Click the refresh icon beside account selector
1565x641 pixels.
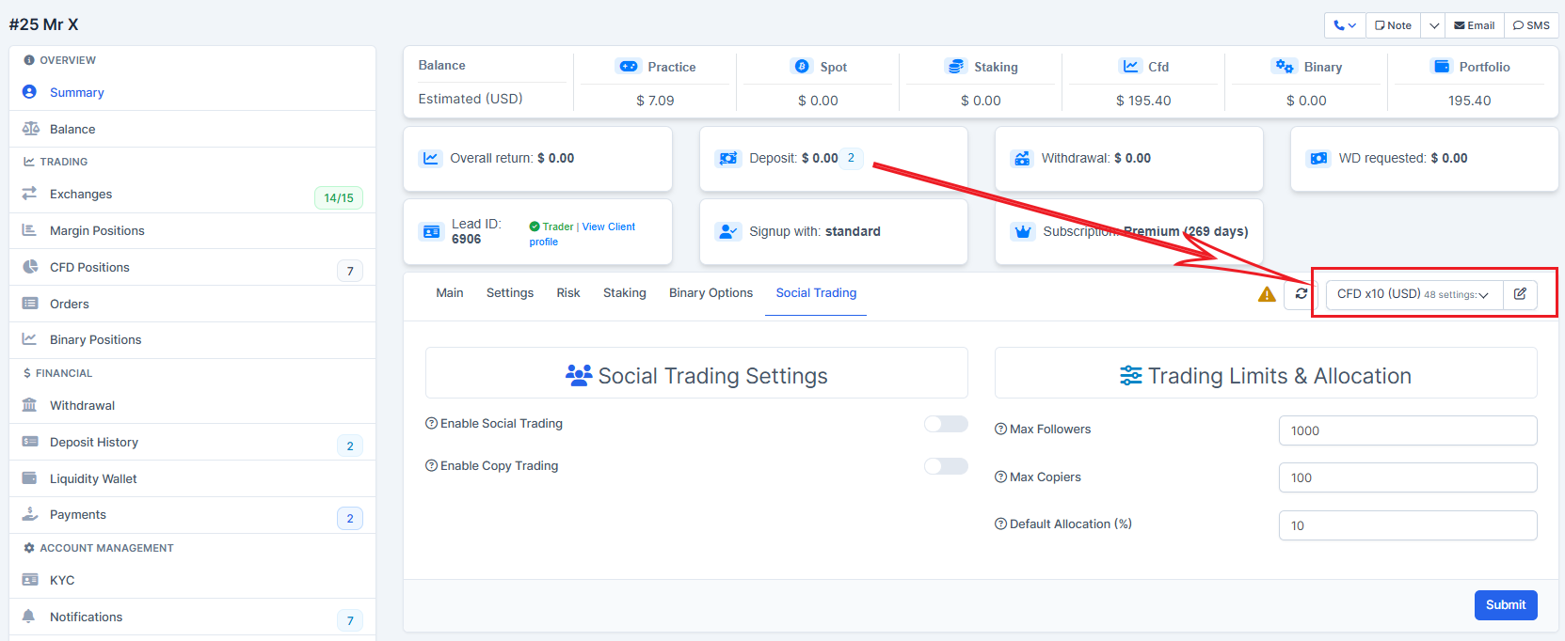coord(1301,294)
